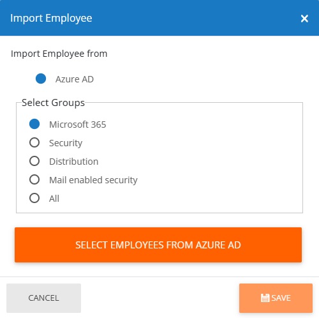Click the Import Employee dialog title

(x=51, y=19)
